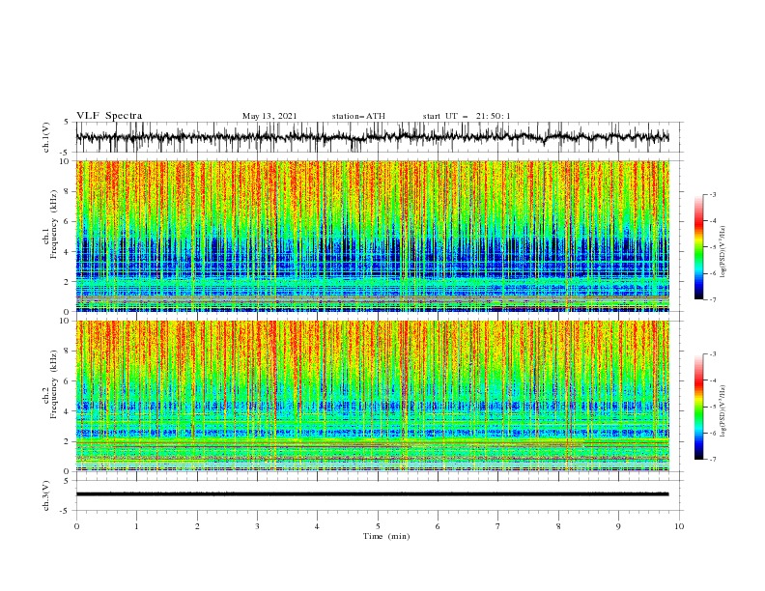Click the time axis tick label "6"
765x591 pixels.
(x=438, y=526)
